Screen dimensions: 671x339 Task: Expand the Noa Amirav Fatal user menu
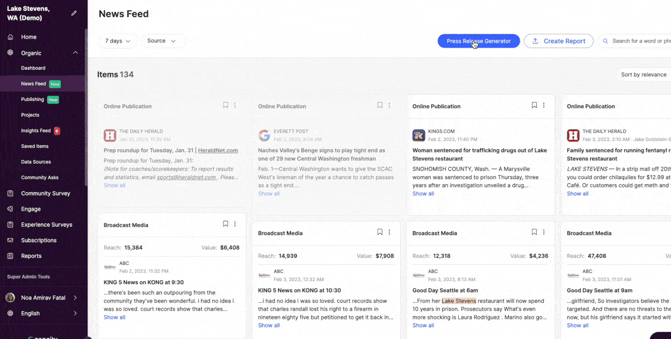(x=75, y=297)
